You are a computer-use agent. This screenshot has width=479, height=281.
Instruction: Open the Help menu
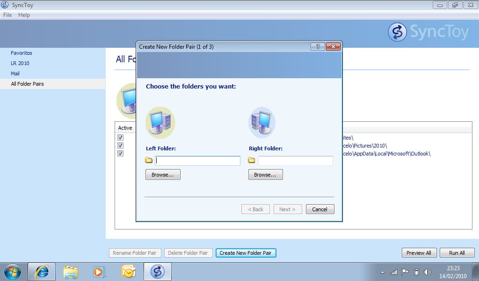tap(24, 15)
